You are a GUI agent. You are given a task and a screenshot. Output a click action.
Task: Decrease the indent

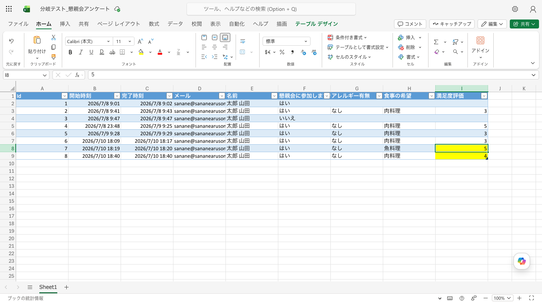point(204,57)
